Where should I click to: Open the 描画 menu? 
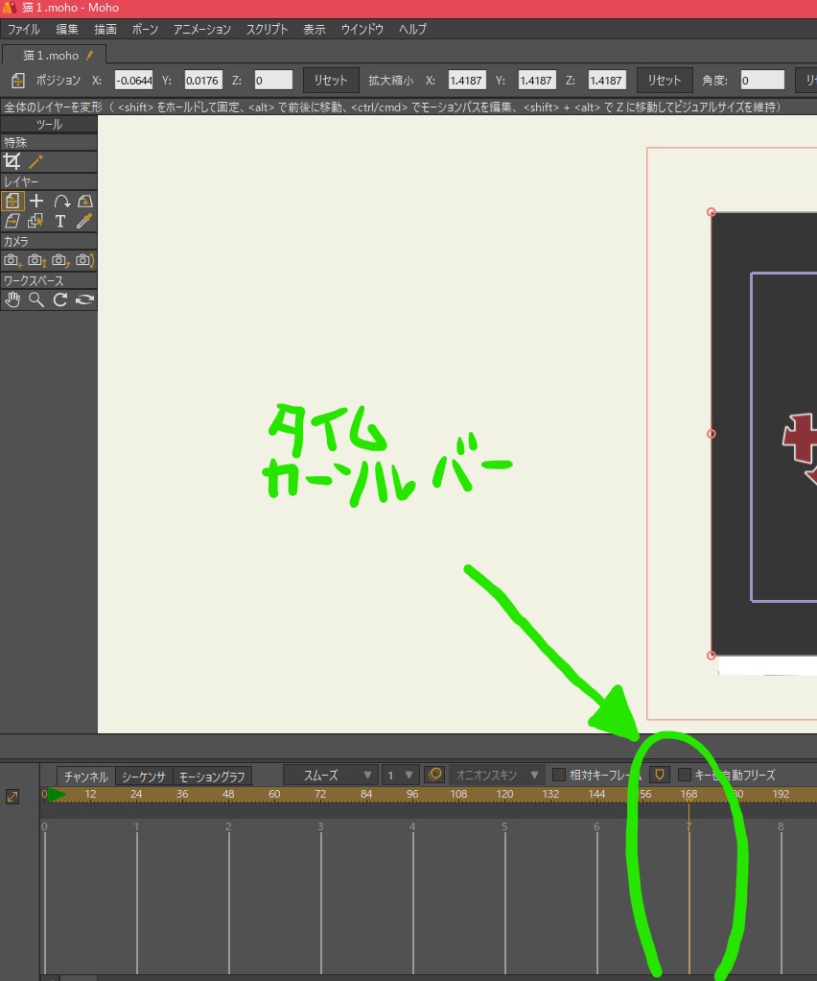click(x=105, y=29)
